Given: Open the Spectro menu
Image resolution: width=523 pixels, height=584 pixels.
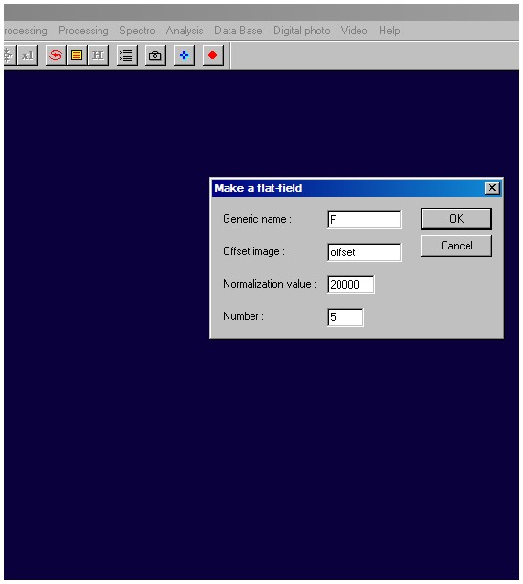Looking at the screenshot, I should coord(138,31).
